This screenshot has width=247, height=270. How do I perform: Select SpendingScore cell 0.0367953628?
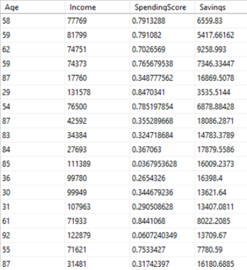click(162, 164)
